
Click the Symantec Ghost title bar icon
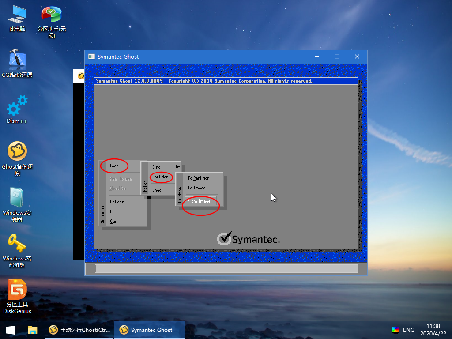coord(92,56)
